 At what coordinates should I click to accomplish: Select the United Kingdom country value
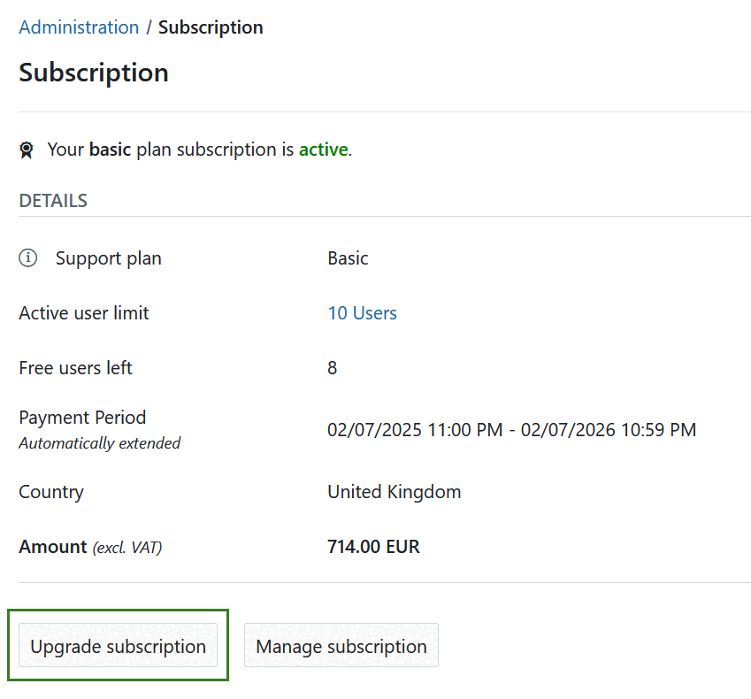394,492
